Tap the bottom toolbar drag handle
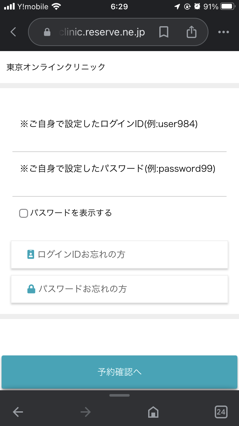 click(119, 395)
